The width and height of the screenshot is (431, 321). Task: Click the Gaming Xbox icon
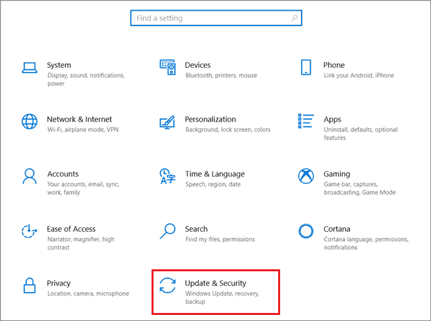point(306,176)
